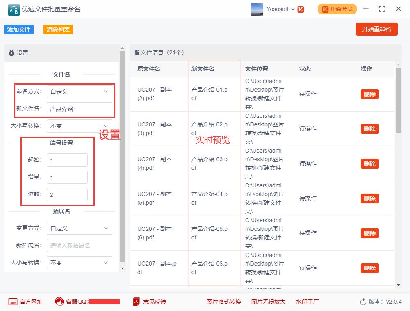
Task: Click the 原文件名 column header
Action: 148,69
